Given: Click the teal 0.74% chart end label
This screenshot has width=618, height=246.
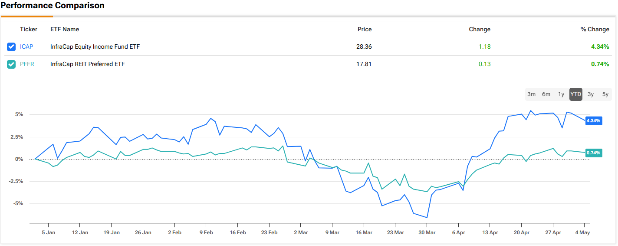Looking at the screenshot, I should click(593, 153).
